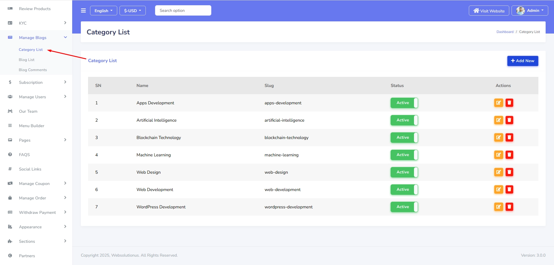This screenshot has width=554, height=265.
Task: Delete the Artificial Intelligence category
Action: tap(510, 120)
